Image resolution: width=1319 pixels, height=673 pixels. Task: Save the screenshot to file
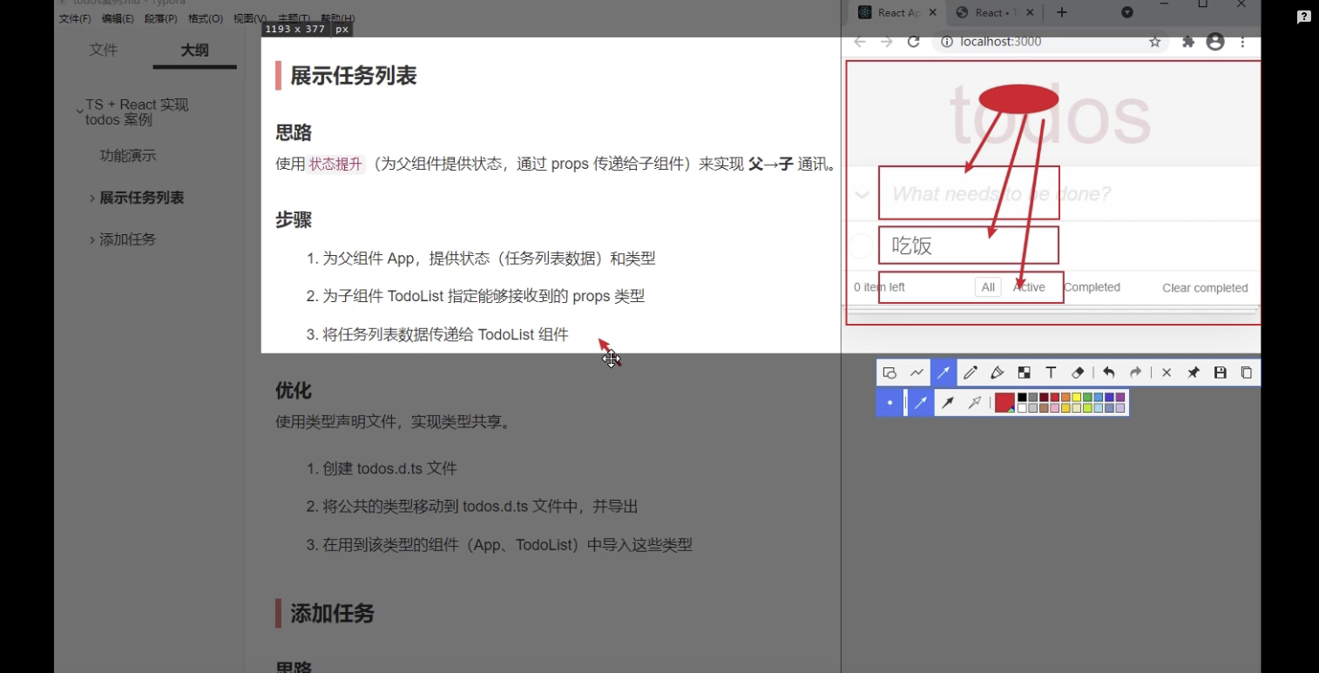pyautogui.click(x=1221, y=373)
